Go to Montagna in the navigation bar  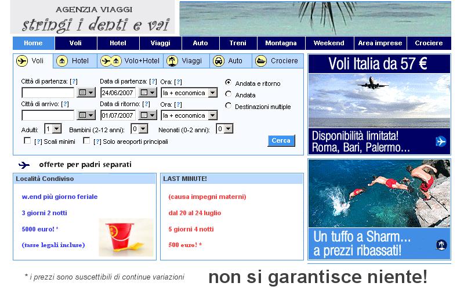(x=281, y=43)
